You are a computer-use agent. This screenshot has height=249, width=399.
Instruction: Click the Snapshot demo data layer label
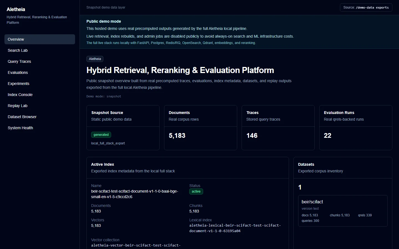coord(106,7)
